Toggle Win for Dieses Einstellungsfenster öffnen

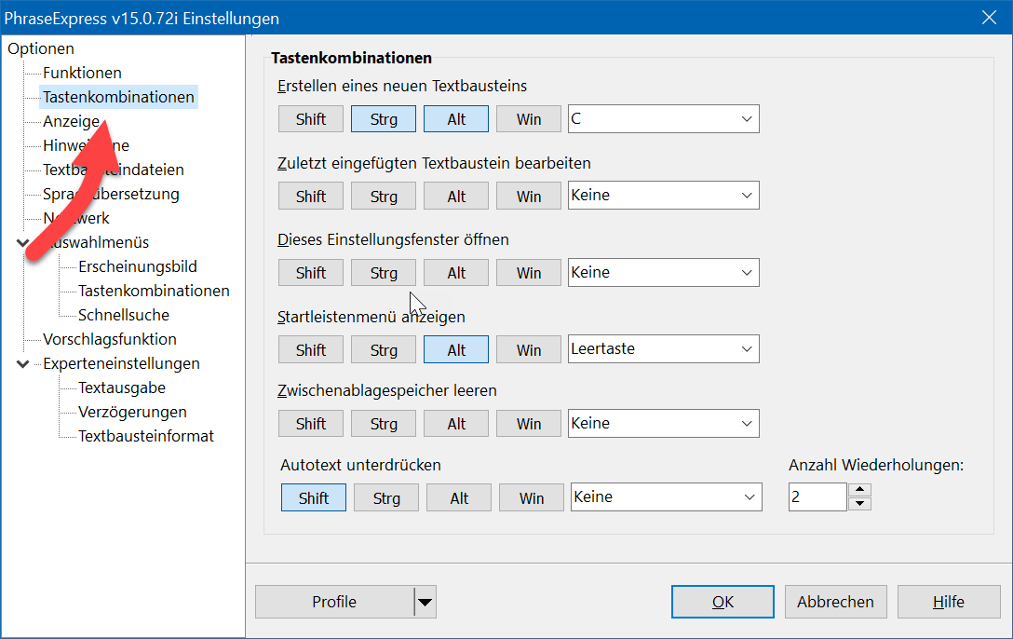[529, 273]
